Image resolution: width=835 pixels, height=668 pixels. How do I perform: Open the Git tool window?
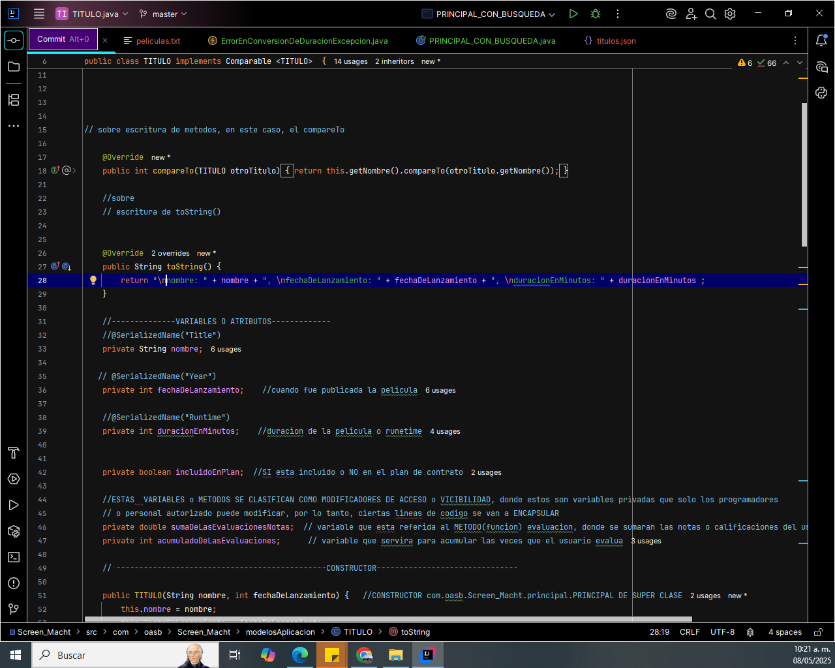[x=14, y=609]
